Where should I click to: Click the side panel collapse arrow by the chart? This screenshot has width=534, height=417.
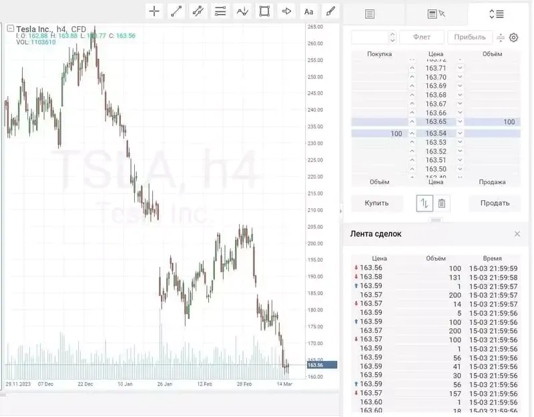tap(340, 211)
